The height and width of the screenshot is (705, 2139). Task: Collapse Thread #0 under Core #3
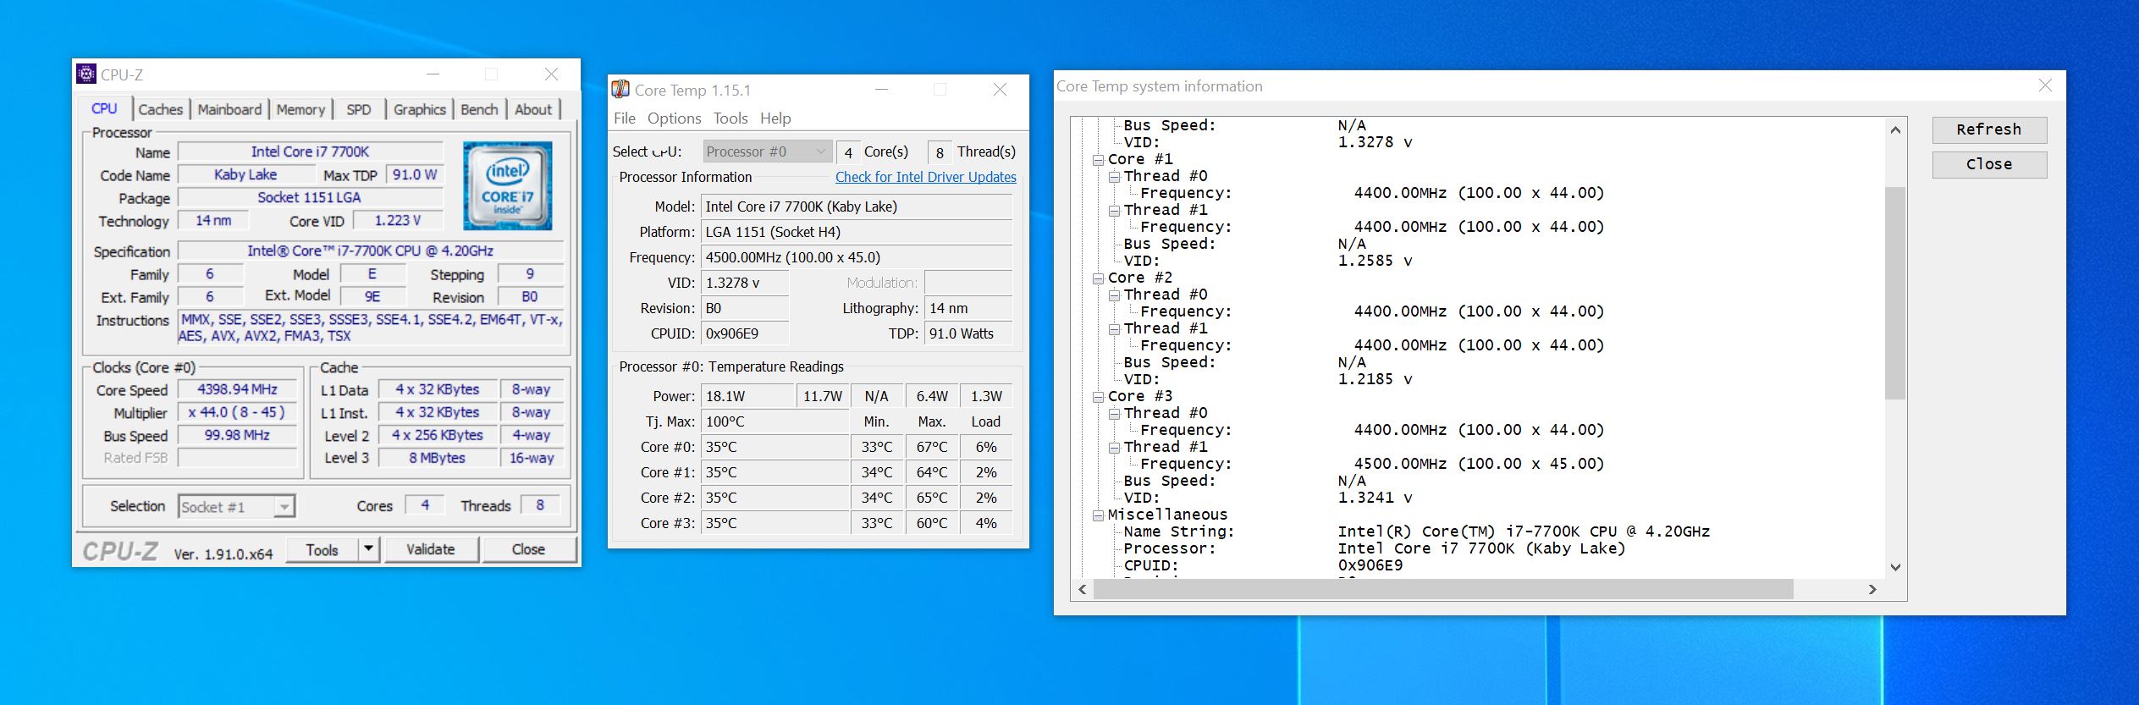(1115, 413)
